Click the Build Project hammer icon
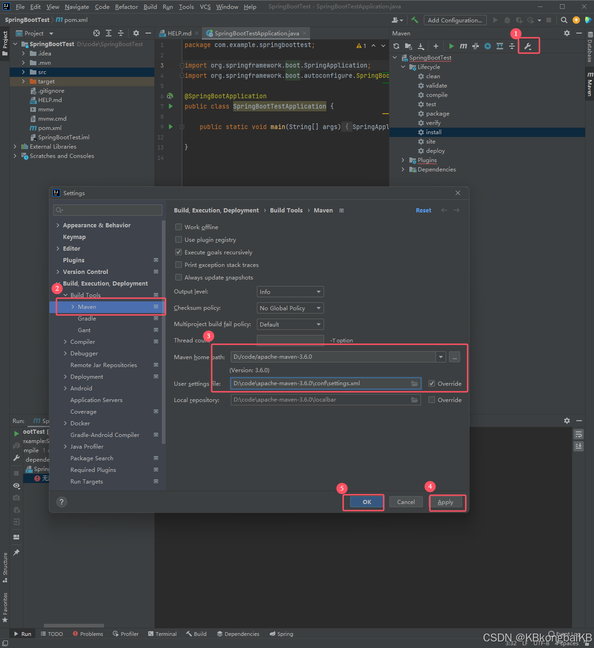 [x=414, y=20]
